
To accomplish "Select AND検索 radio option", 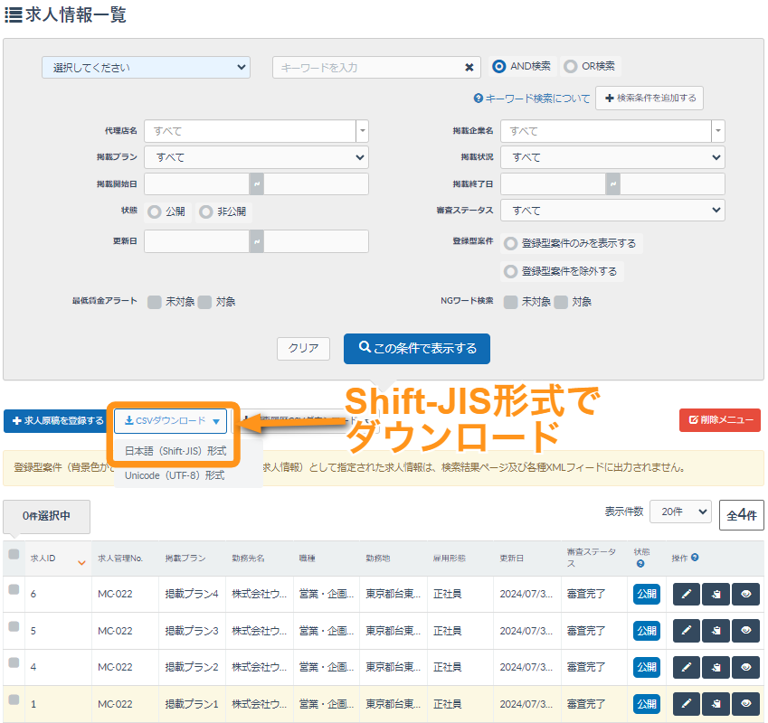I will tap(498, 67).
